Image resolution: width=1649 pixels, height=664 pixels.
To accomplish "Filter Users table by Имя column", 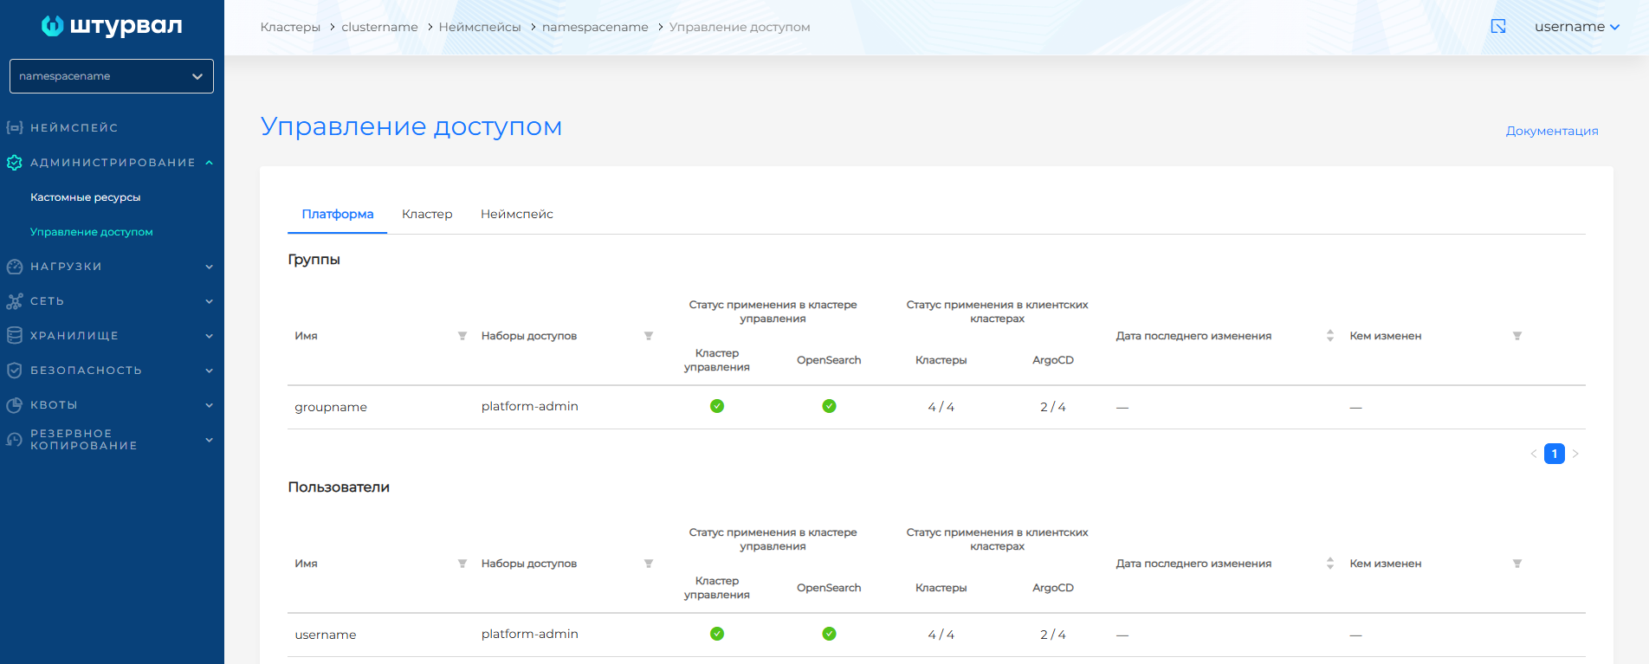I will pyautogui.click(x=462, y=564).
